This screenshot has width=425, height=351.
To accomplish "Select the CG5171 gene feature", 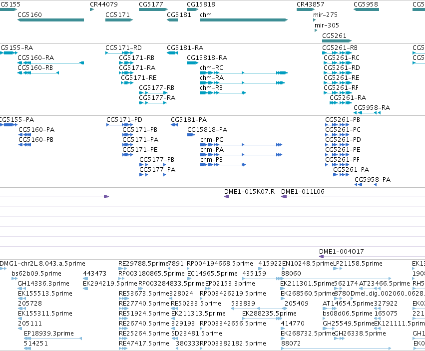I will coord(119,20).
